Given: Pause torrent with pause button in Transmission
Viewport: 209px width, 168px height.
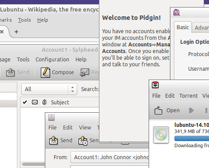Looking at the screenshot, I should (206, 111).
